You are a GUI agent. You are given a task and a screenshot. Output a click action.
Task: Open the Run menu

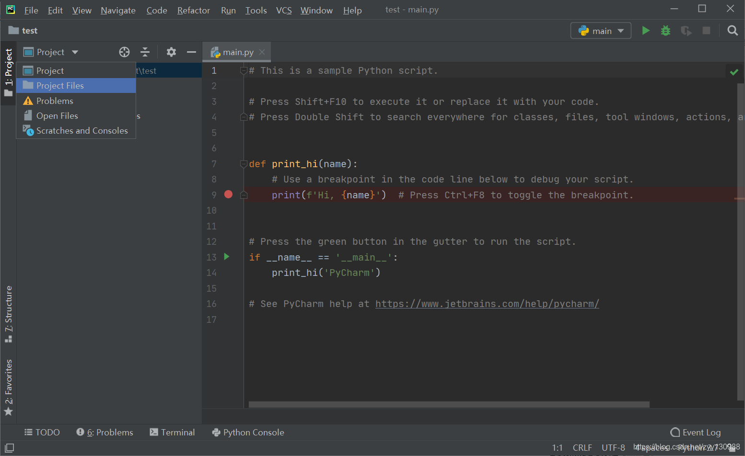pos(228,10)
